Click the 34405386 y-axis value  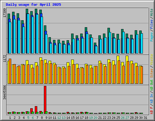click(x=5, y=92)
